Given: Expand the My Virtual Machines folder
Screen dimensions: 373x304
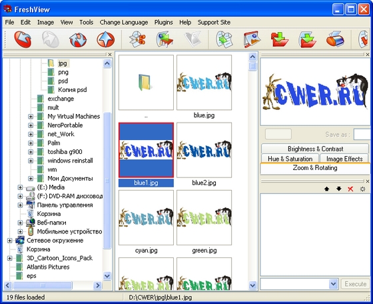Looking at the screenshot, I should point(31,117).
